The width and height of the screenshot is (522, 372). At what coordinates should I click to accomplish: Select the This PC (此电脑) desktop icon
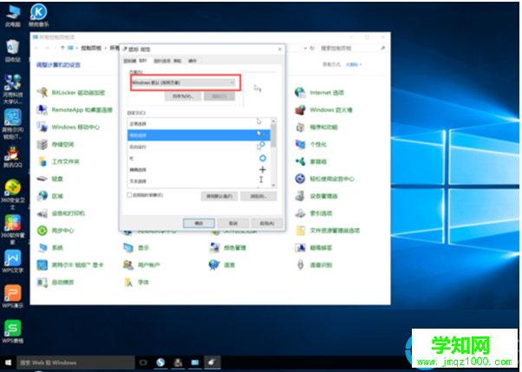(x=13, y=16)
